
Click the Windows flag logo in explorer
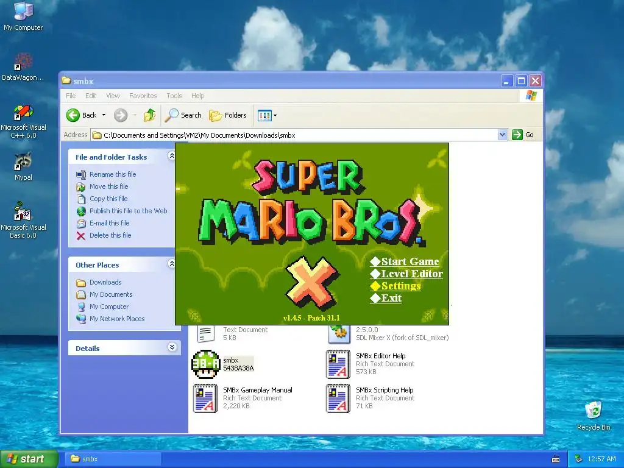click(x=531, y=96)
